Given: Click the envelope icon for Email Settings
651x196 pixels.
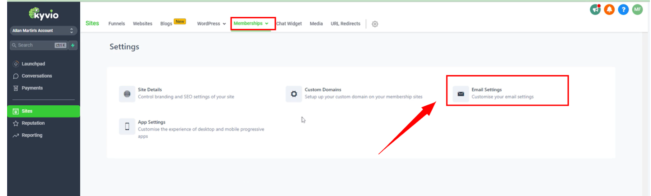Looking at the screenshot, I should tap(461, 94).
